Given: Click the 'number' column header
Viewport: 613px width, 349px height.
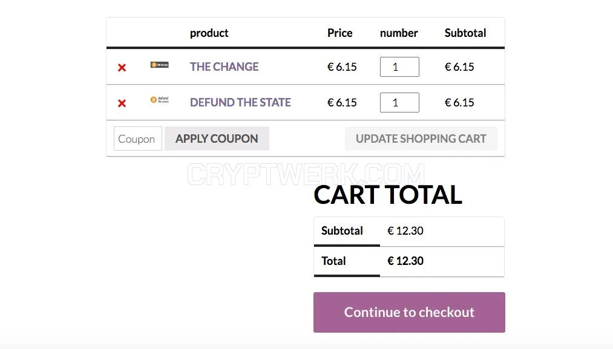Looking at the screenshot, I should [399, 33].
